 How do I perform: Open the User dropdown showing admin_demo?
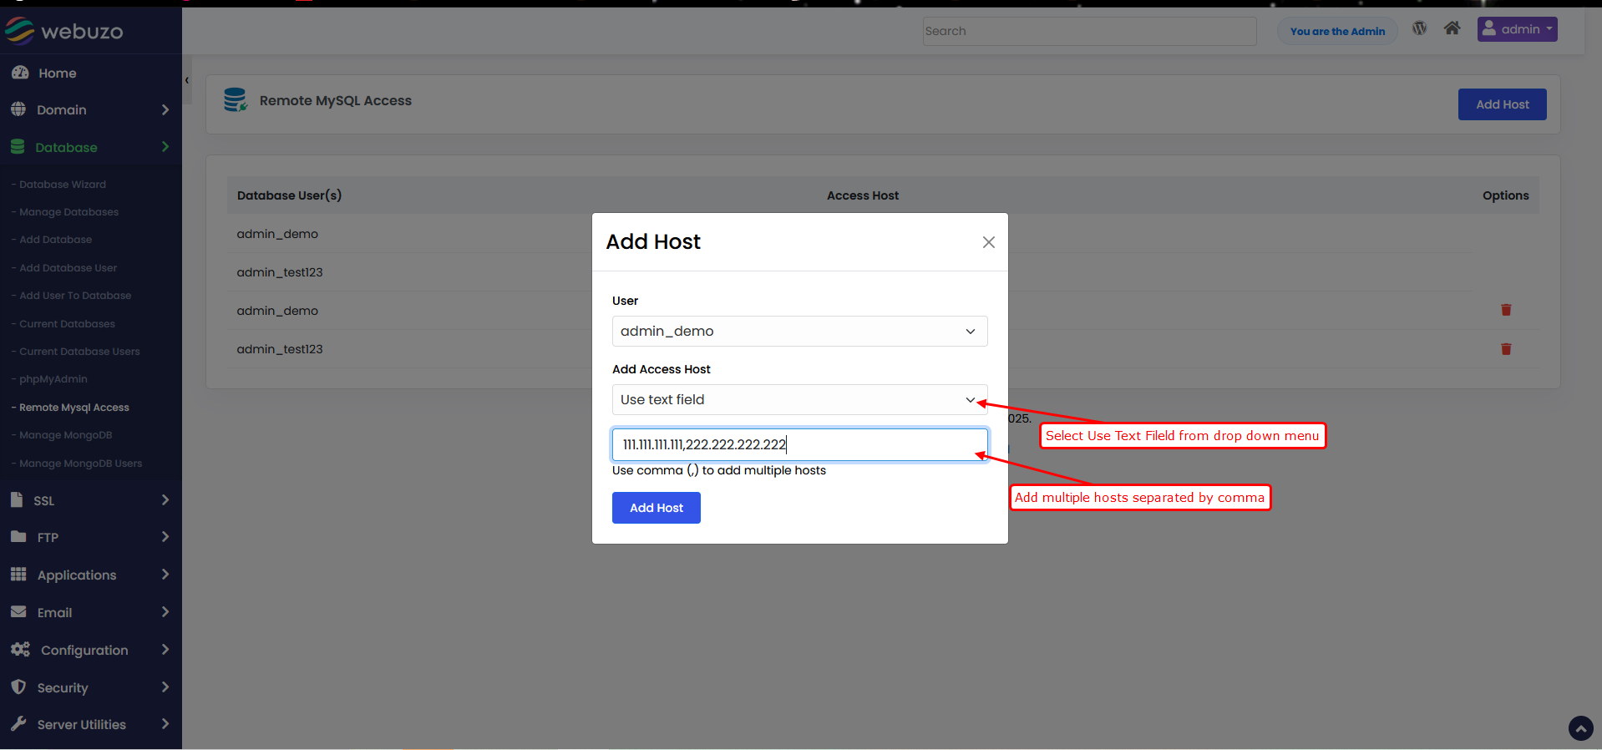tap(799, 332)
